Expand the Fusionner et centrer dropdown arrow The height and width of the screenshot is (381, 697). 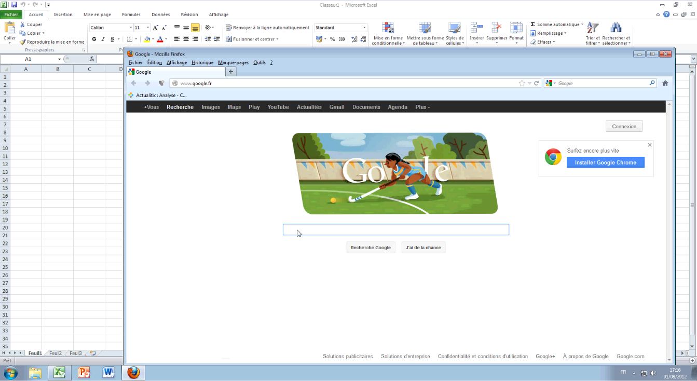[278, 39]
